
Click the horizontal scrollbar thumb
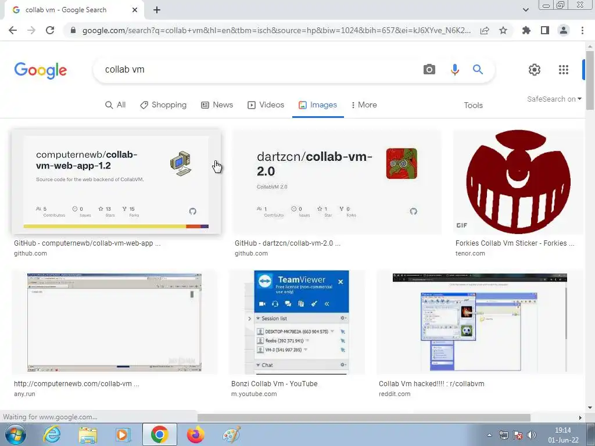(x=364, y=418)
